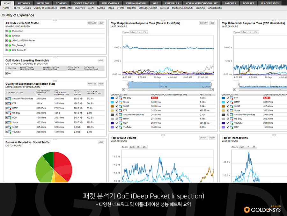Image resolution: width=287 pixels, height=216 pixels.
Task: Uncheck FTP series in Application Response Time
Action: click(x=117, y=111)
